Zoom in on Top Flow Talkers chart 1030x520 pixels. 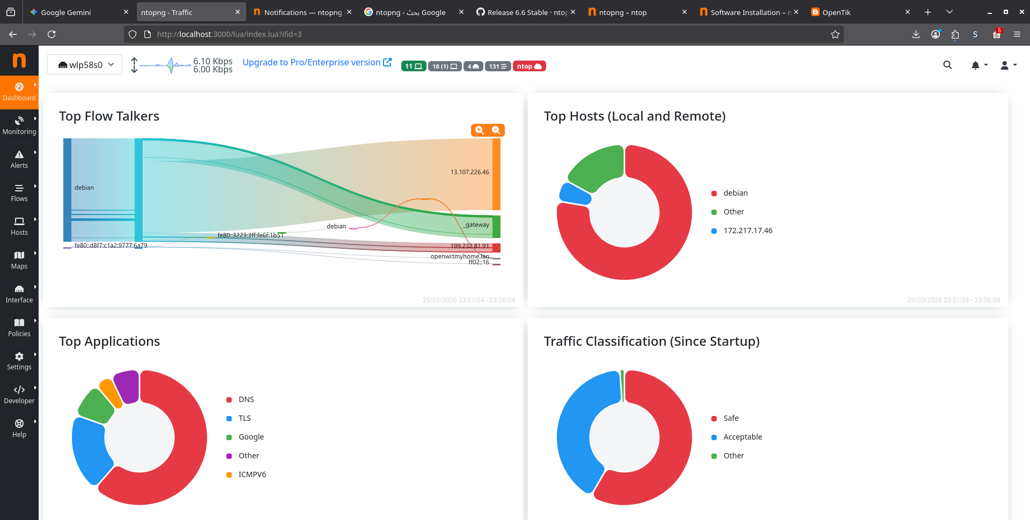coord(480,130)
